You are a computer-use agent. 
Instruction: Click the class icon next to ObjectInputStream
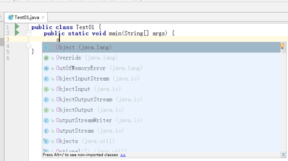click(46, 79)
